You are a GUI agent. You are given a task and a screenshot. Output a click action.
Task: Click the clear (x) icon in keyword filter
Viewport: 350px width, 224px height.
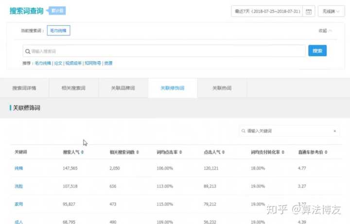(x=334, y=131)
